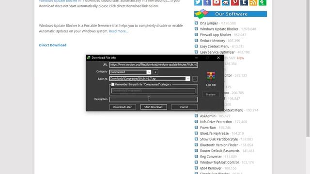Click the IDM icon in dialog title bar
Viewport: 310px width, 174px height.
point(89,58)
